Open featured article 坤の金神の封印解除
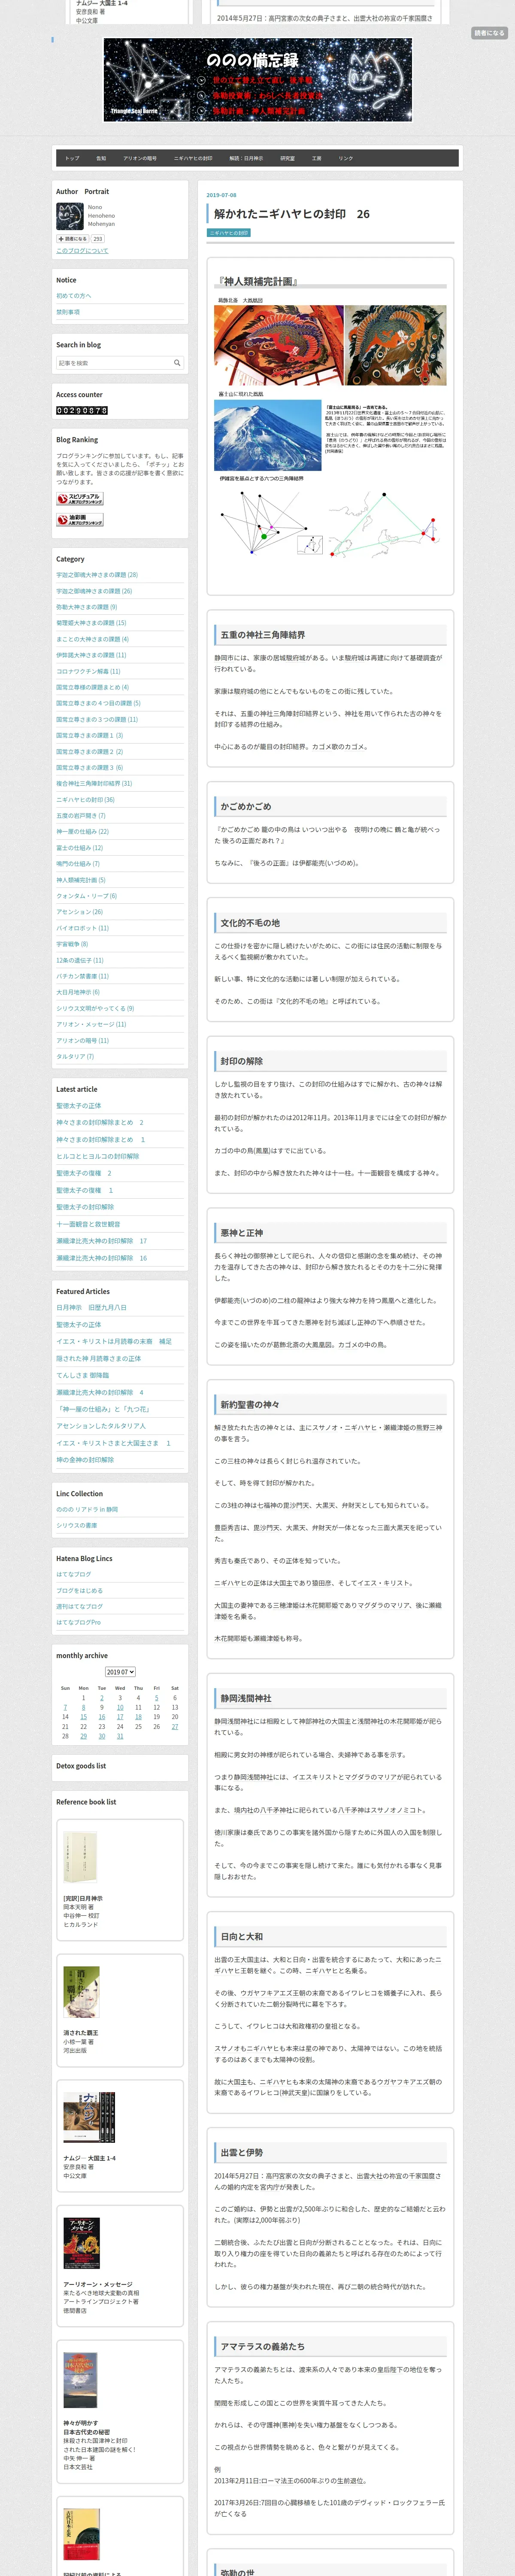Image resolution: width=515 pixels, height=2576 pixels. click(x=85, y=1460)
